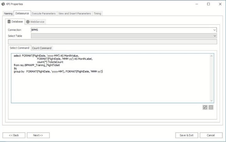Click the remove icon below the command box
Image resolution: width=226 pixels, height=142 pixels.
coord(211,107)
